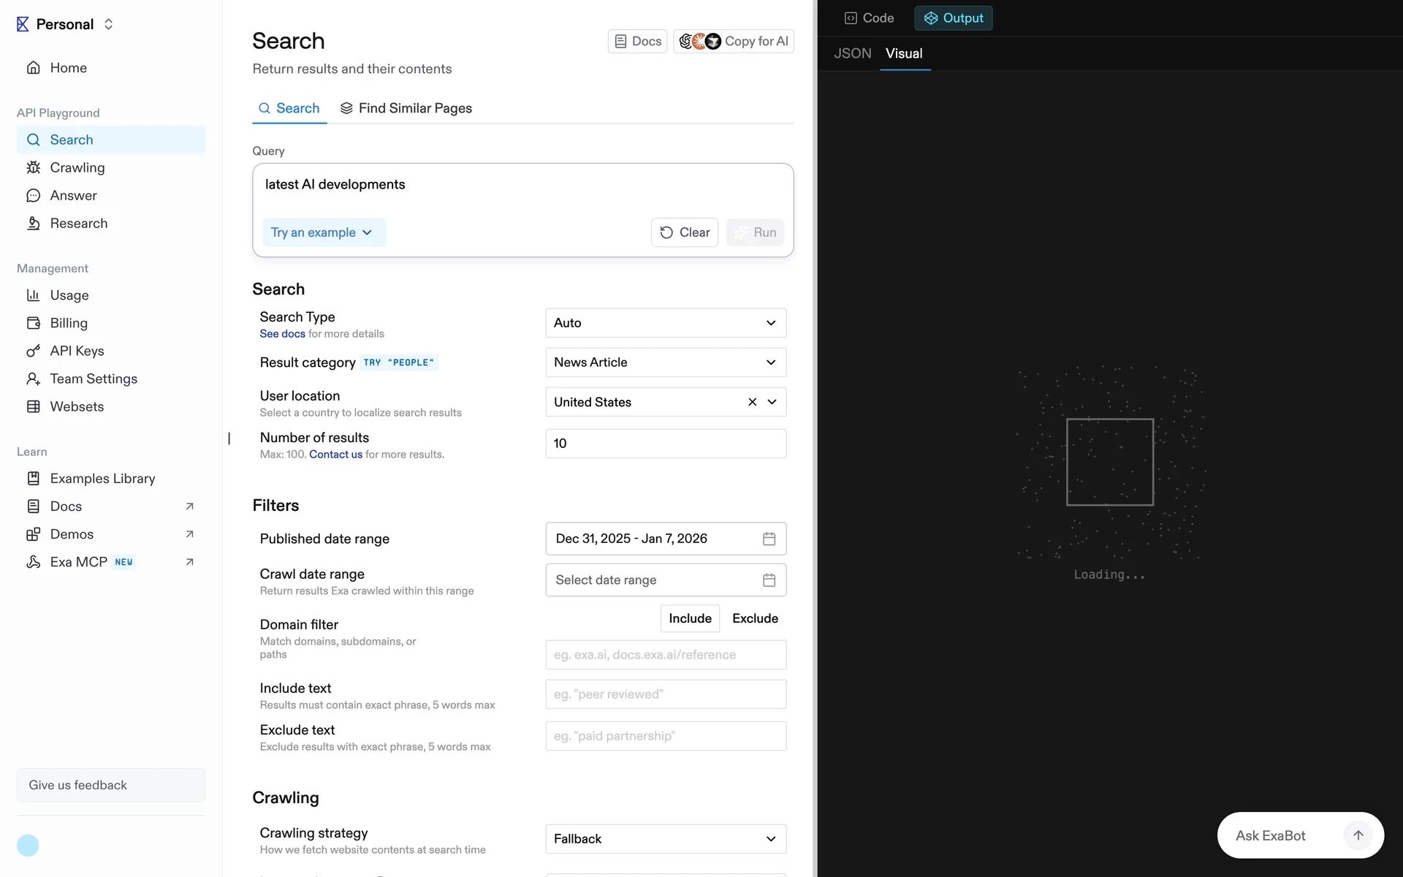The height and width of the screenshot is (877, 1403).
Task: Go to API Keys page
Action: coord(77,351)
